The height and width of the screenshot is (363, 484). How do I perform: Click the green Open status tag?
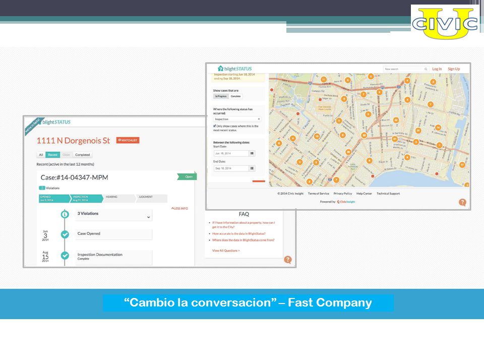click(187, 177)
